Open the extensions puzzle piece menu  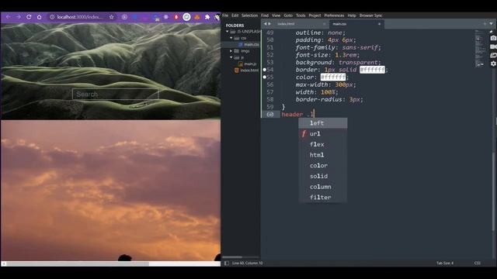pyautogui.click(x=207, y=17)
